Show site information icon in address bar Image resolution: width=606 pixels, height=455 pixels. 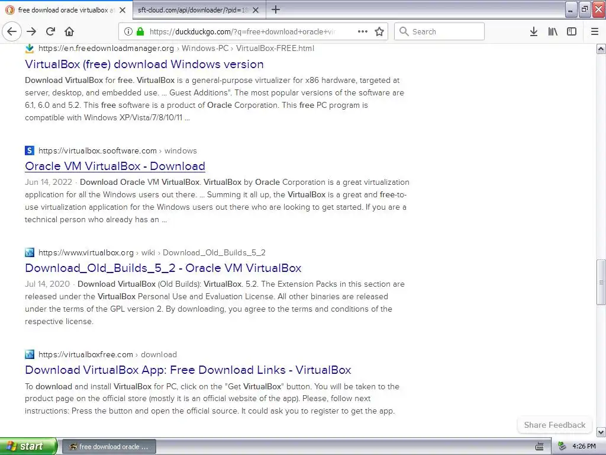(x=128, y=32)
